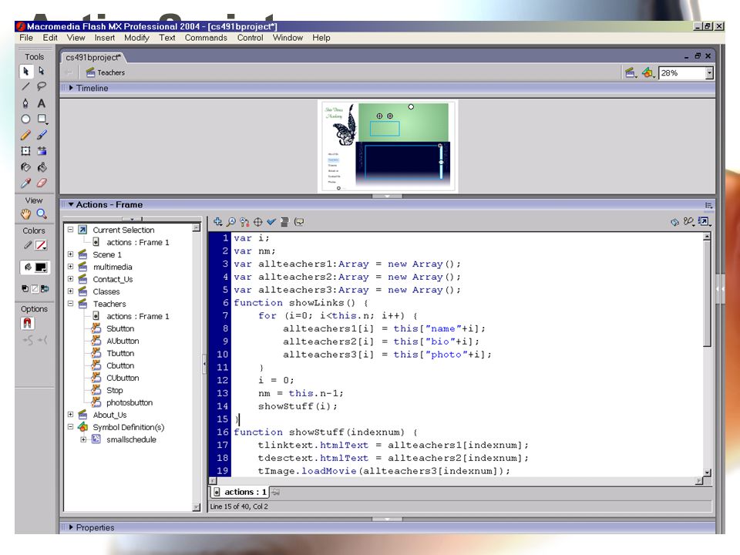Select the Eraser tool
740x555 pixels.
click(42, 183)
